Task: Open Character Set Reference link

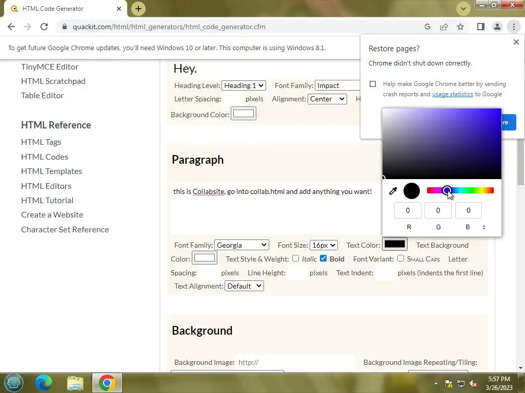Action: [65, 230]
